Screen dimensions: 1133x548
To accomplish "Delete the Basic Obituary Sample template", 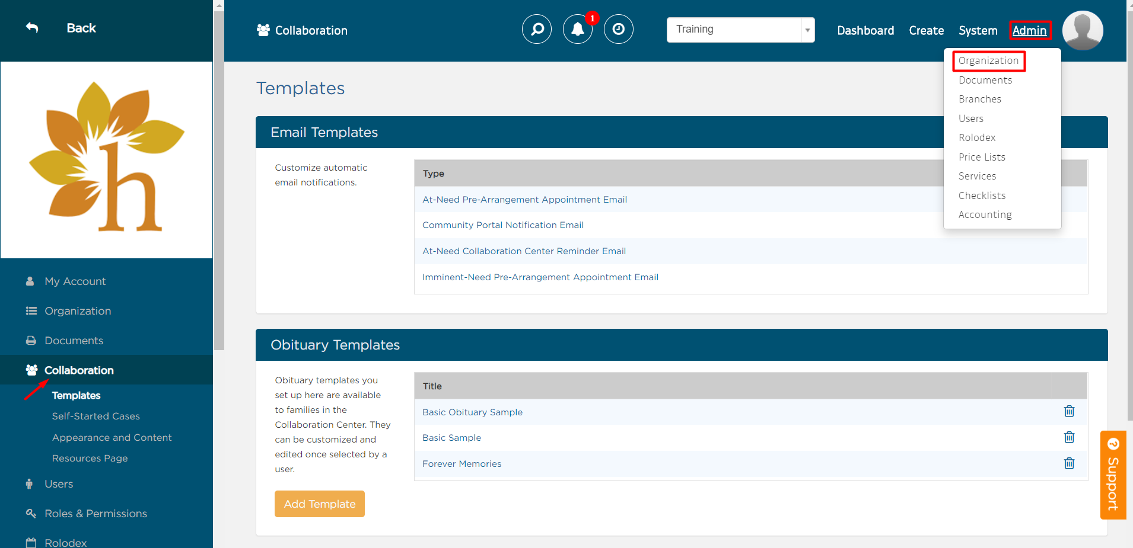I will 1069,411.
